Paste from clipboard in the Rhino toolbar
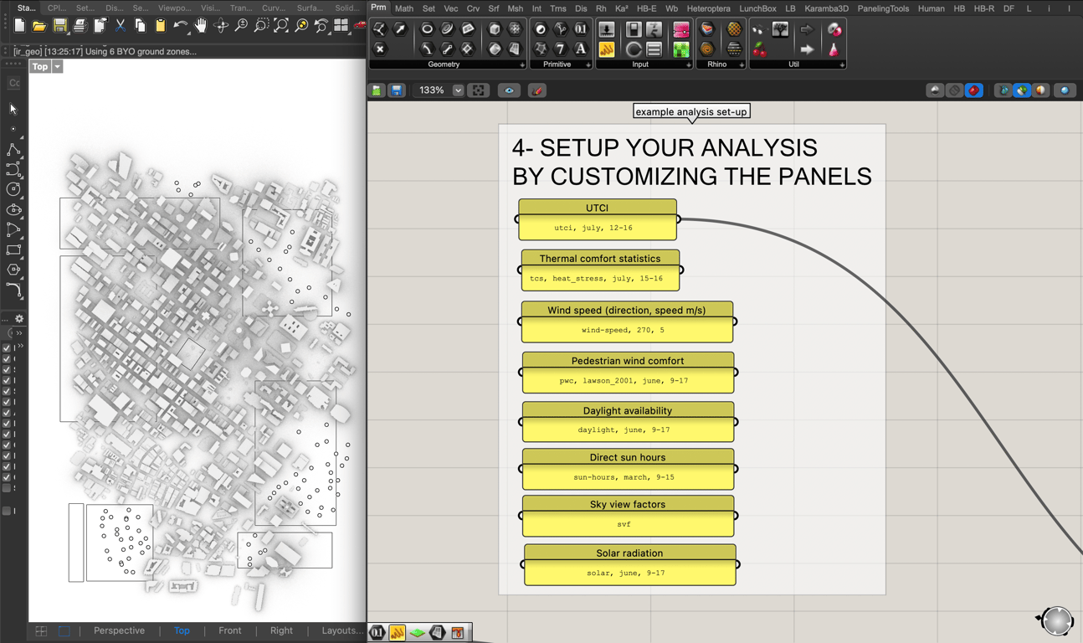Screen dimensions: 1083x643 pyautogui.click(x=161, y=26)
